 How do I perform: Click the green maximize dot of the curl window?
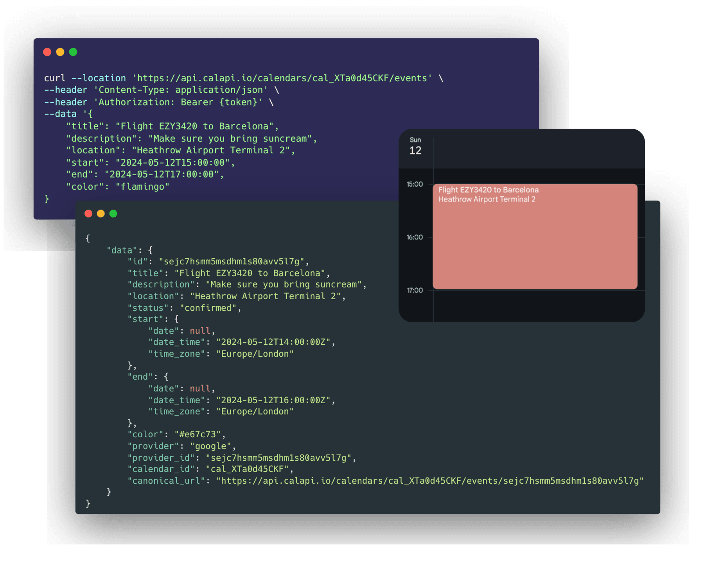point(73,52)
